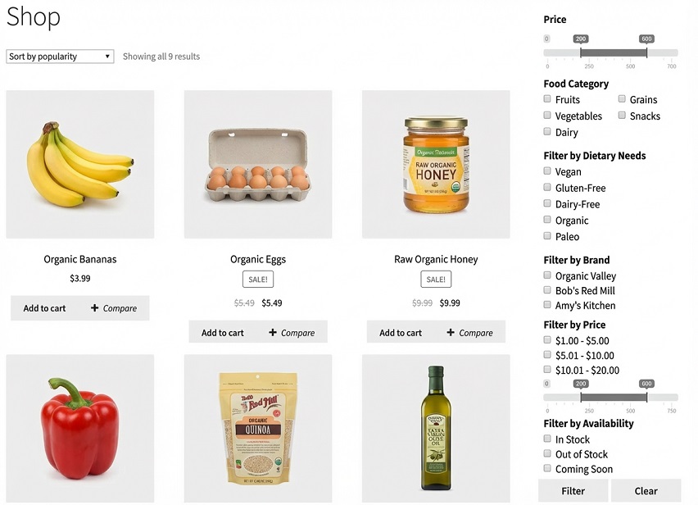The image size is (698, 505).
Task: Check the $1.00 - $5.00 price range
Action: [547, 339]
